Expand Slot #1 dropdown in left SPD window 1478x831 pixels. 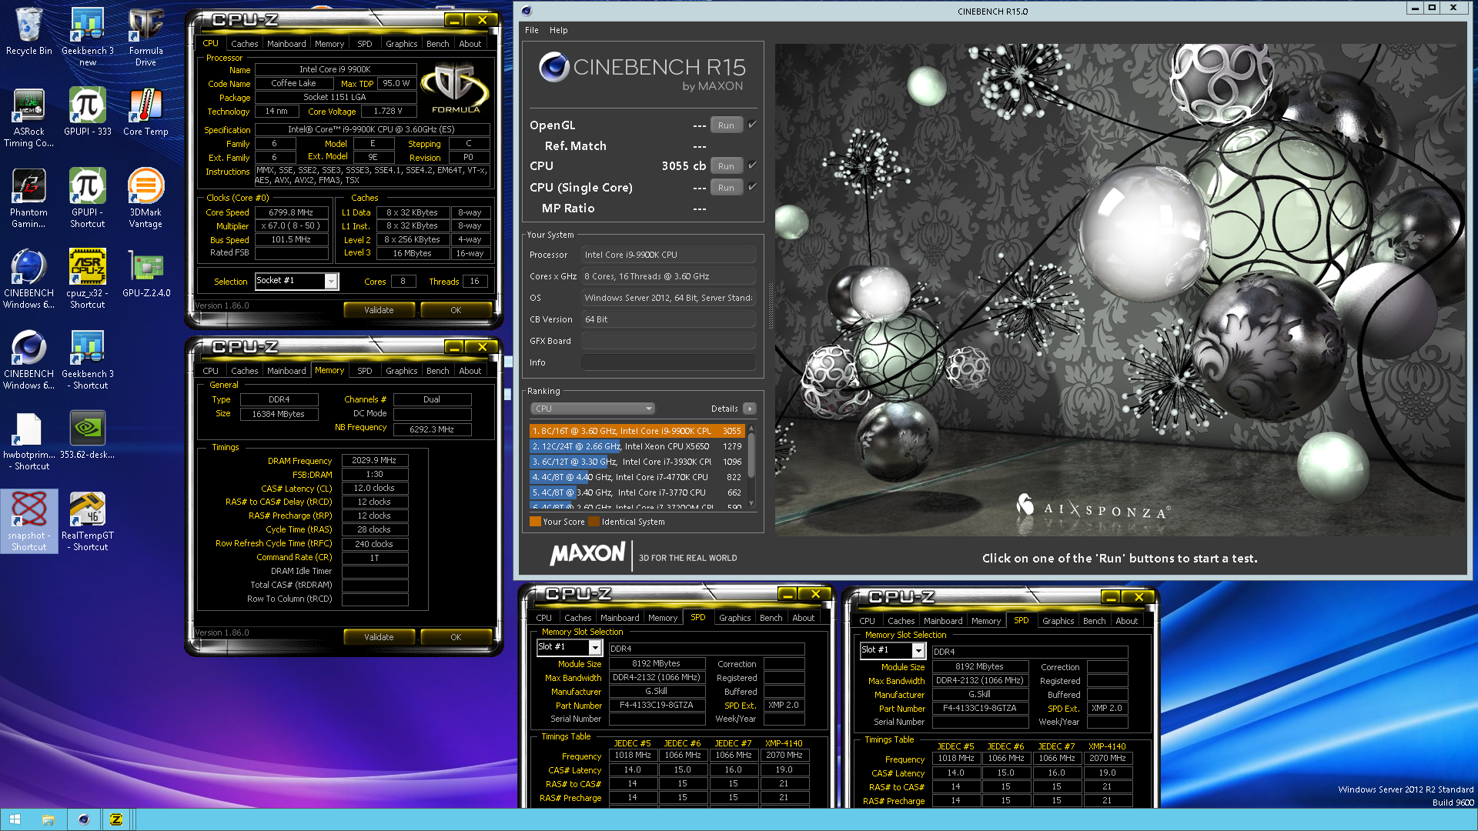(x=595, y=647)
